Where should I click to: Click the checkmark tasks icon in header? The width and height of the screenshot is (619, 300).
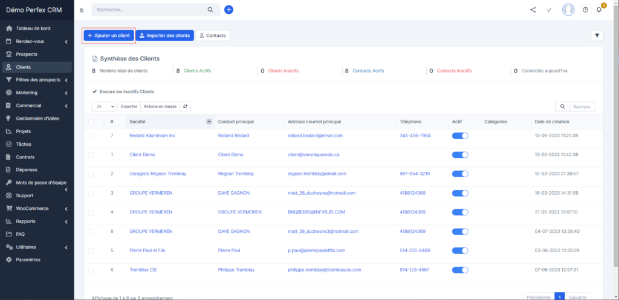pos(549,10)
